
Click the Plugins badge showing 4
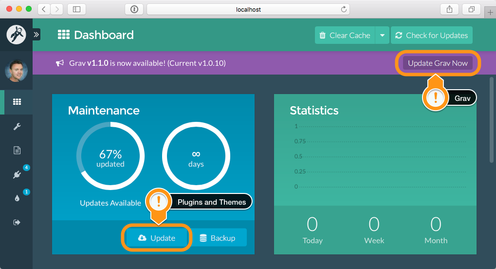(x=27, y=167)
